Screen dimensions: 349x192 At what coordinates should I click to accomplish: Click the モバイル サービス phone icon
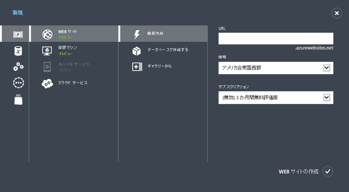[47, 67]
